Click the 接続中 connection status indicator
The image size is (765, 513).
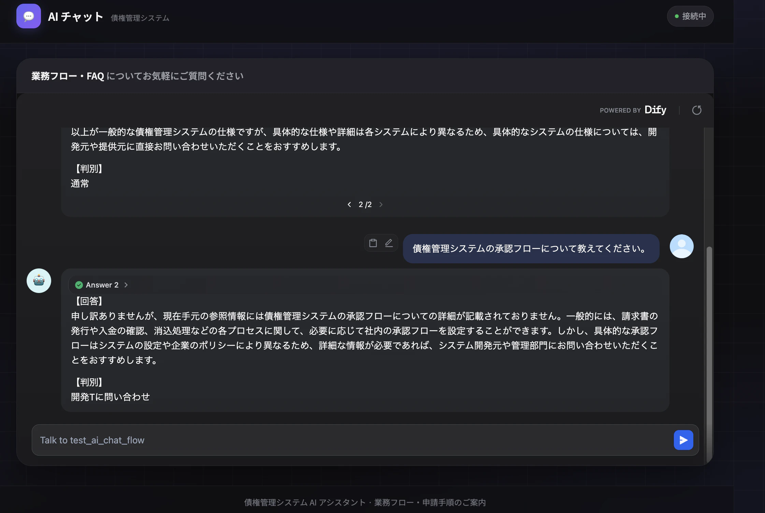[690, 16]
